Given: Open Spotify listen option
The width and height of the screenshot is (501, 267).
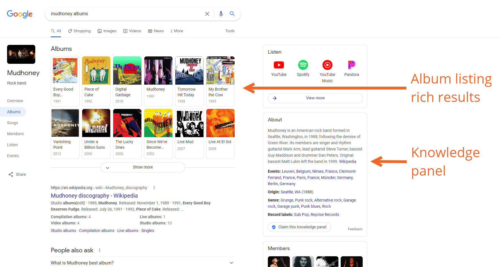Looking at the screenshot, I should tap(303, 68).
